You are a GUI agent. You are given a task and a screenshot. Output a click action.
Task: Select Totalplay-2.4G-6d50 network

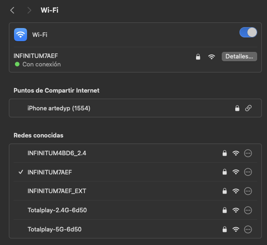coord(135,210)
